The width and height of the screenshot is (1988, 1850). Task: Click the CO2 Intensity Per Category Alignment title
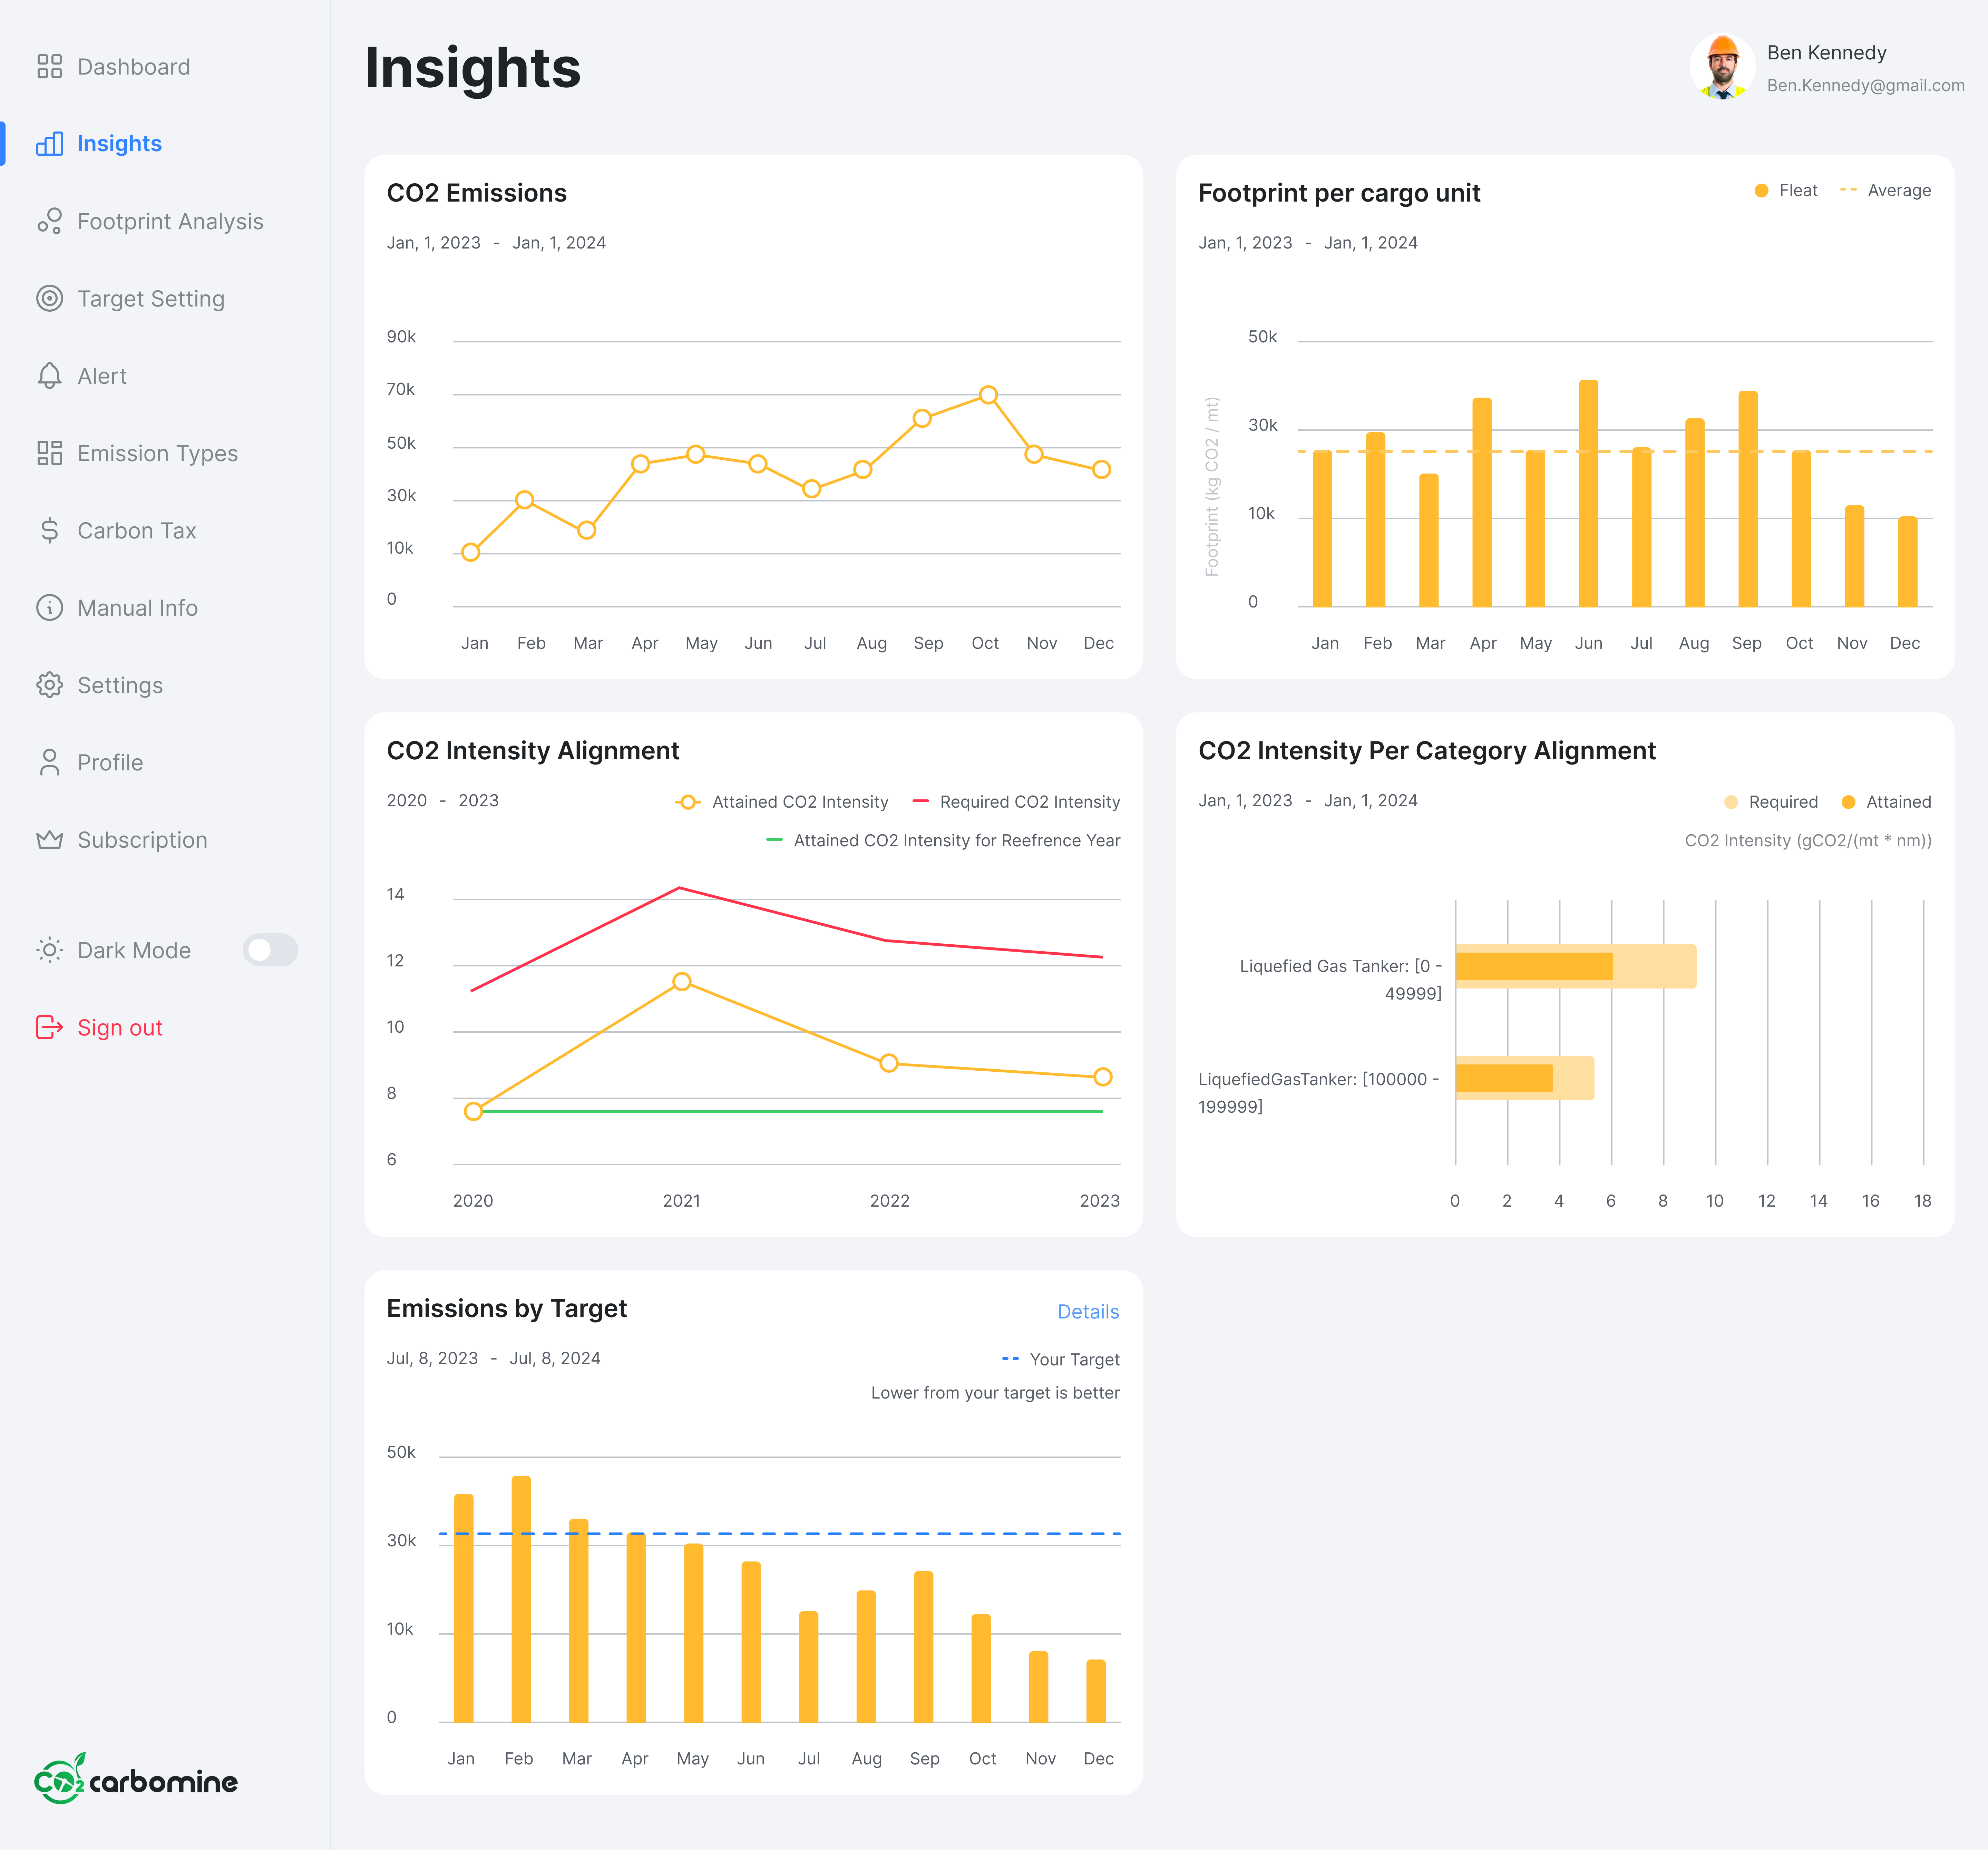[x=1427, y=751]
